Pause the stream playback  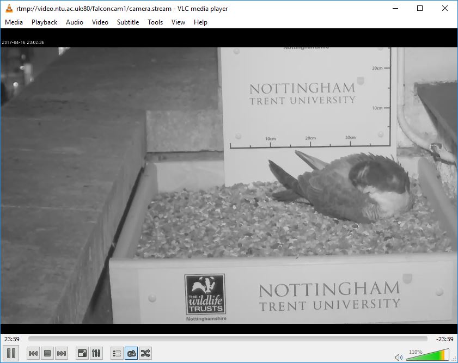click(11, 353)
